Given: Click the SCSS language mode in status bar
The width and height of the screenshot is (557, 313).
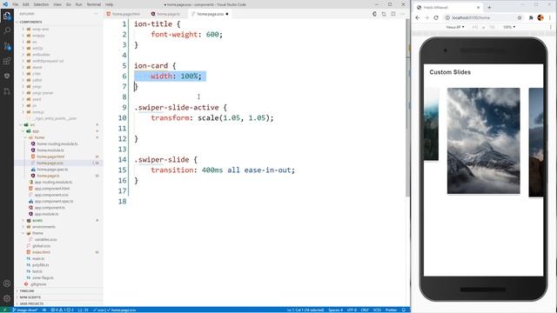Looking at the screenshot, I should click(377, 310).
